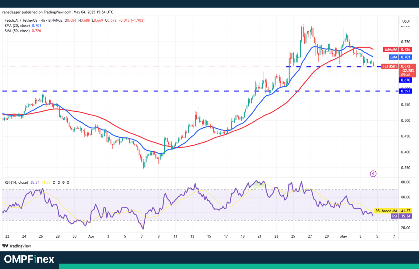This screenshot has width=419, height=269.
Task: Click the OMPFinex logo
Action: (x=29, y=259)
